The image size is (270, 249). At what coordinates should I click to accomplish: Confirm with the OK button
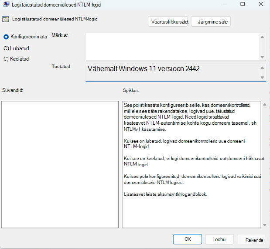pyautogui.click(x=188, y=239)
